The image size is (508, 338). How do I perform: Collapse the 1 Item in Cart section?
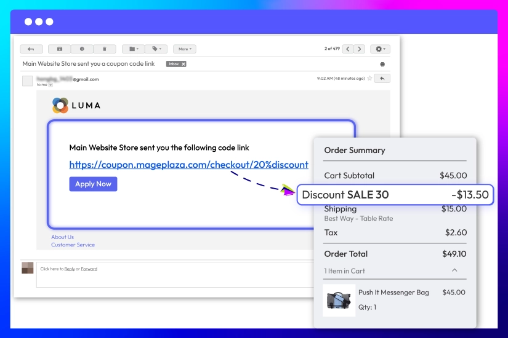[454, 270]
